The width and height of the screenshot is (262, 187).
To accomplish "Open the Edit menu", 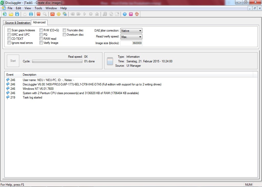I will tap(18, 8).
